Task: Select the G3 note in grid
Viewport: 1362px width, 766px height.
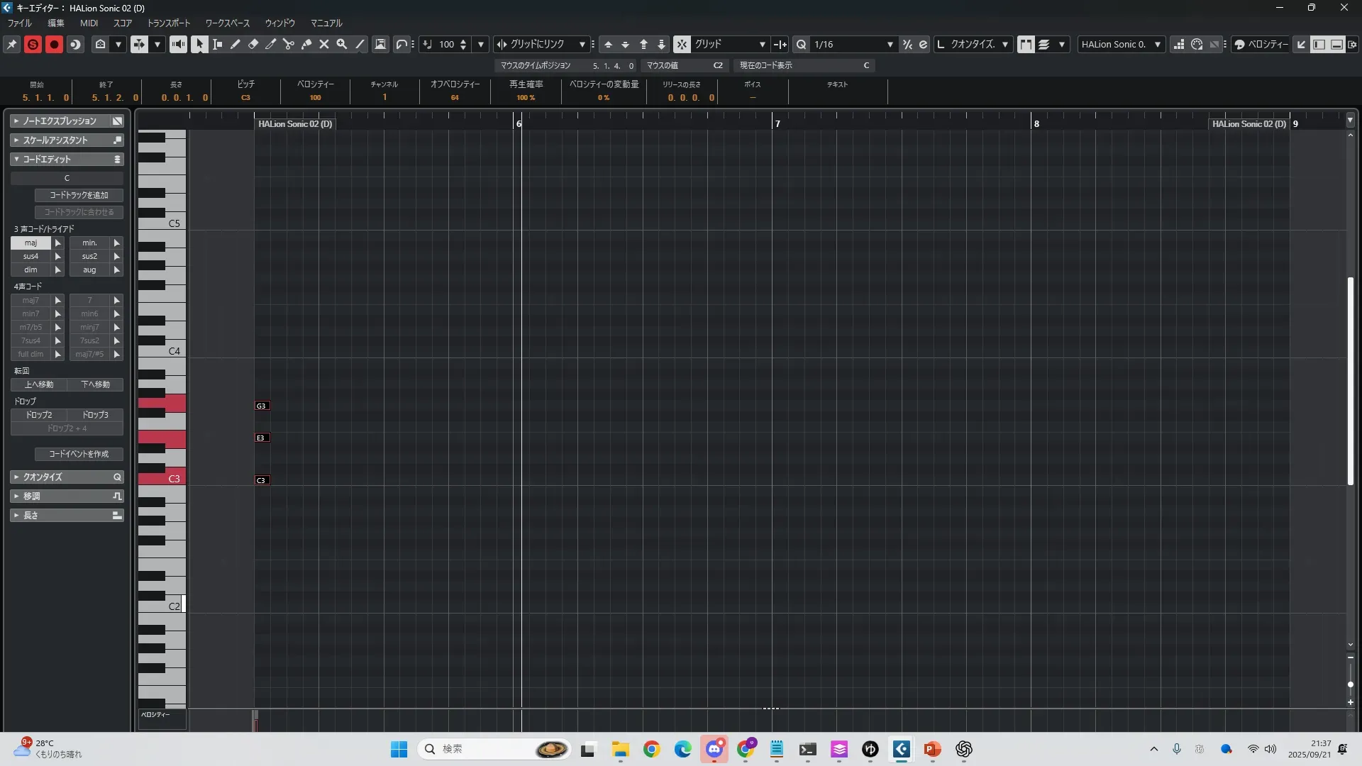Action: [262, 406]
